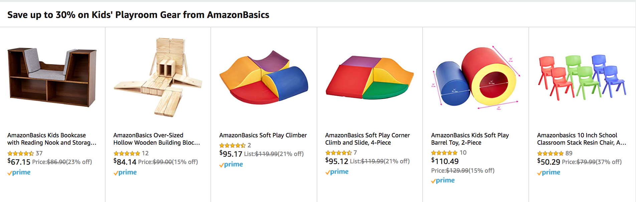Click Soft Play Barrel Toy star rating

click(x=444, y=153)
